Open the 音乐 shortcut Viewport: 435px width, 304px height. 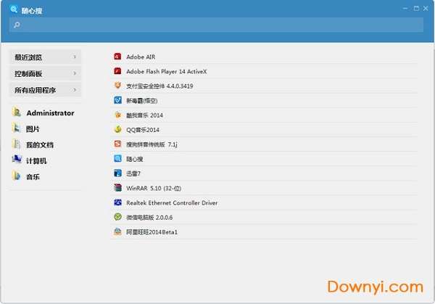(26, 176)
